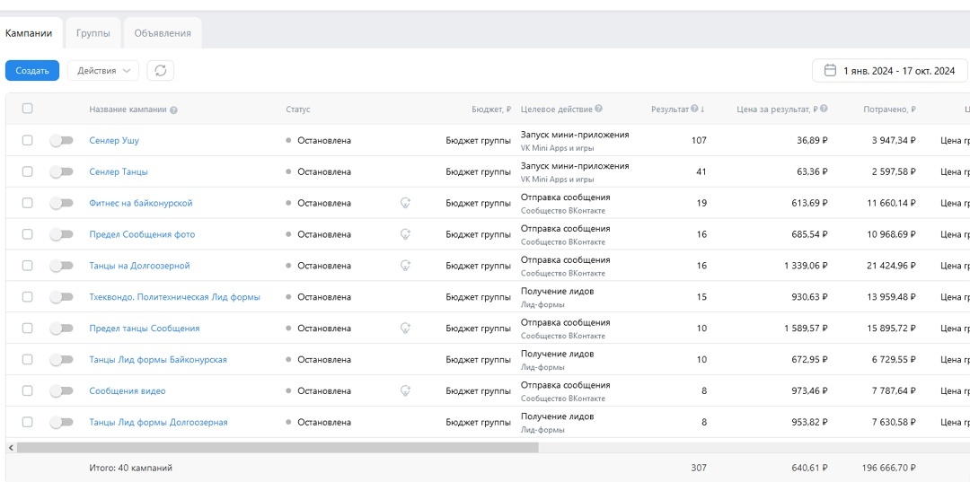970x482 pixels.
Task: Check the select-all campaigns checkbox in header
Action: click(x=28, y=109)
